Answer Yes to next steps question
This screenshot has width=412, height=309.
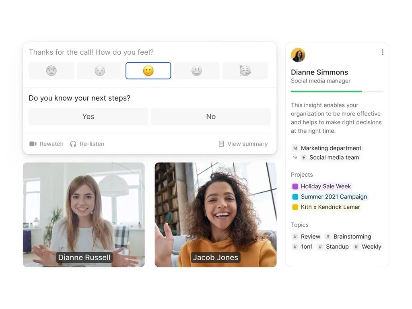88,117
